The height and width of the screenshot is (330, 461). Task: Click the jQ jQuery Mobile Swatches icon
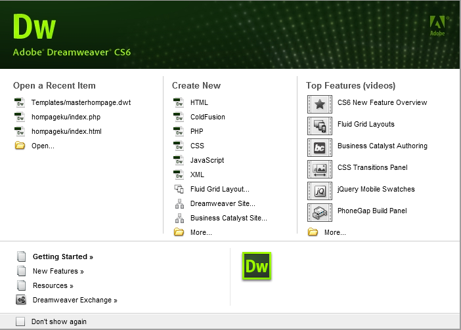[320, 191]
